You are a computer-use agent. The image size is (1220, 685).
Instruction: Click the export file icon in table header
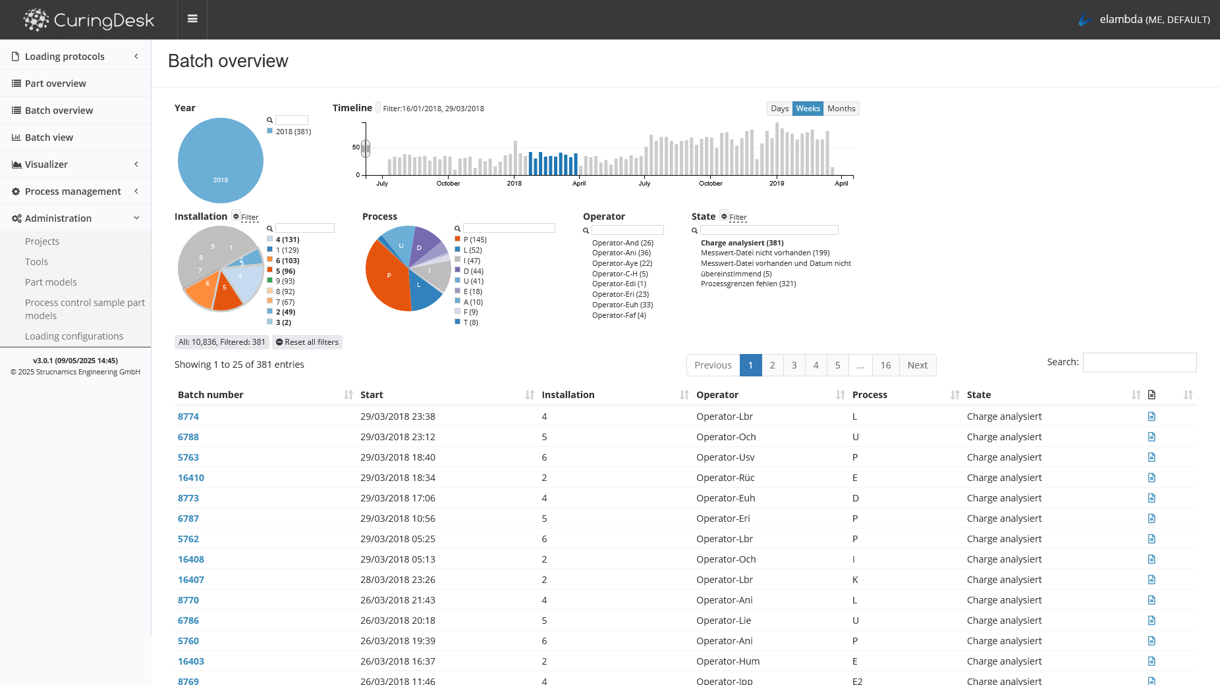pos(1151,395)
